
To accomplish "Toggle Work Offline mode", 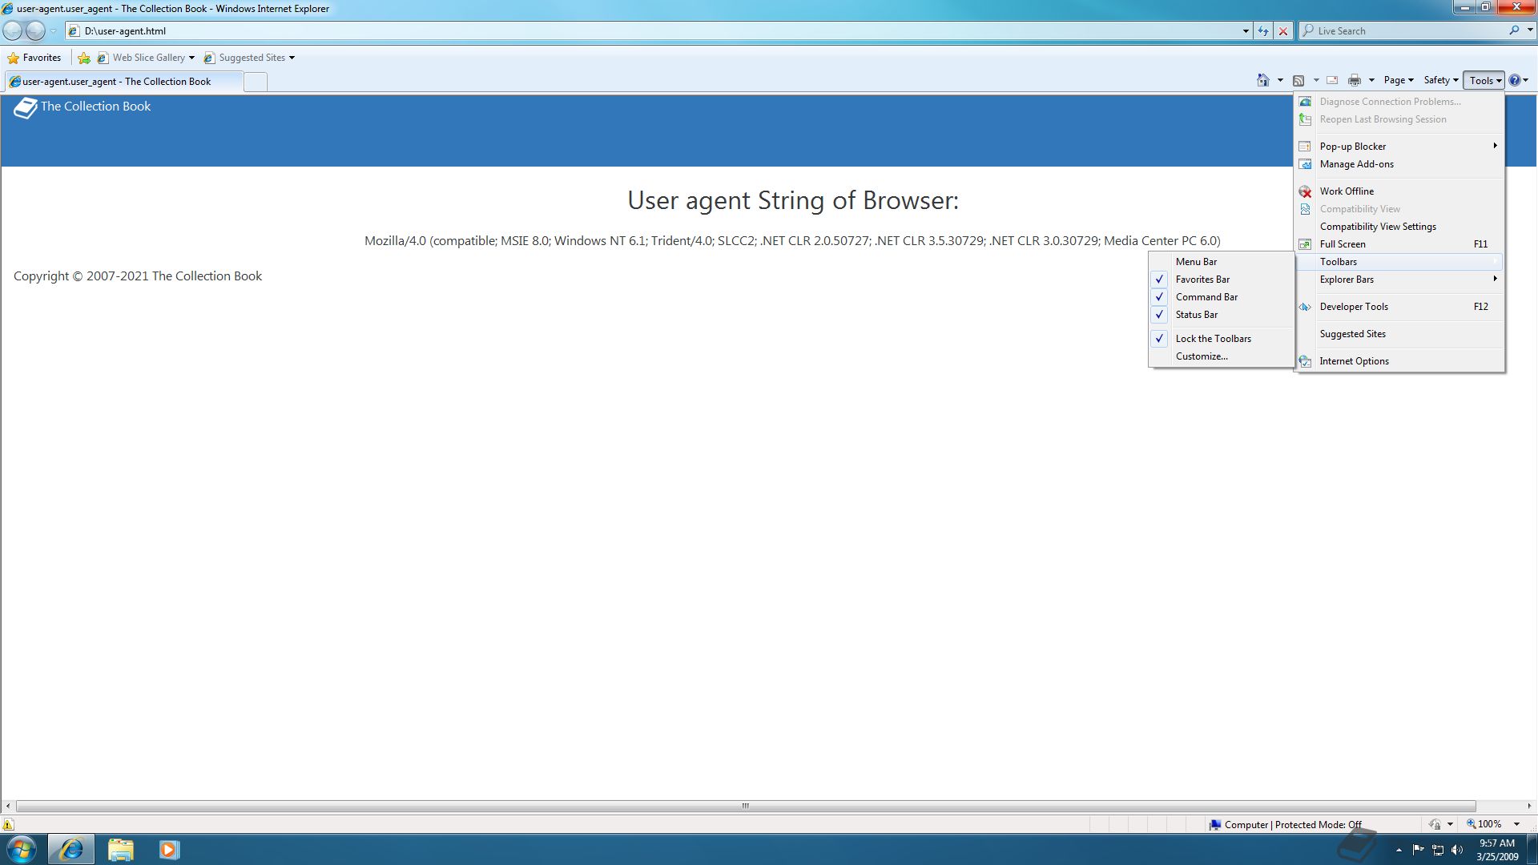I will click(1399, 191).
